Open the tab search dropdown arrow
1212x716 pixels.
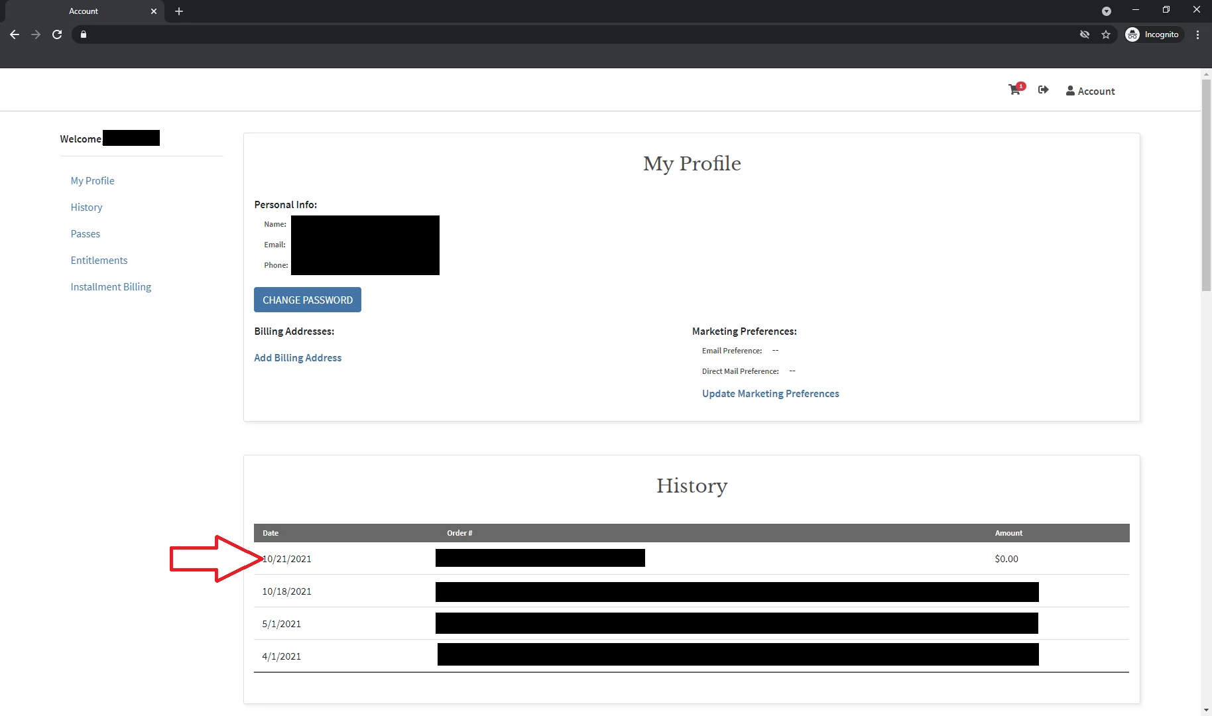(1106, 11)
